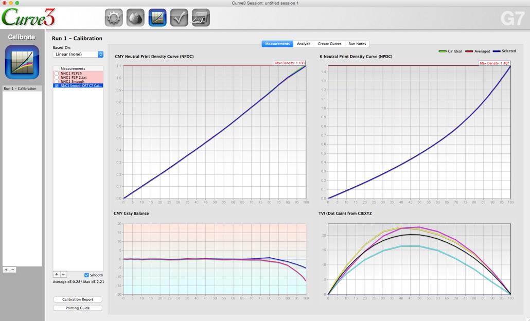Select the checkmark Verify toolbar icon

tap(179, 17)
